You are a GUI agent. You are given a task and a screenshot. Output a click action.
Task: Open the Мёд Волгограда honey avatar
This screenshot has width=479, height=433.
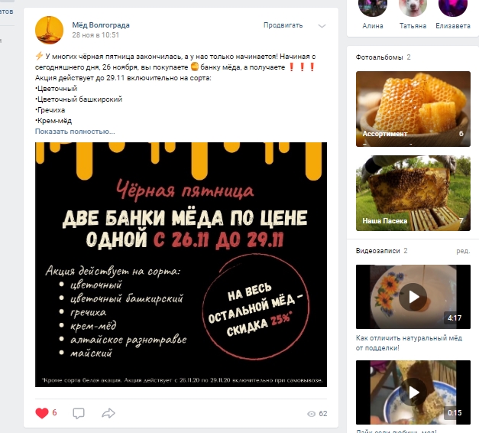(x=49, y=30)
